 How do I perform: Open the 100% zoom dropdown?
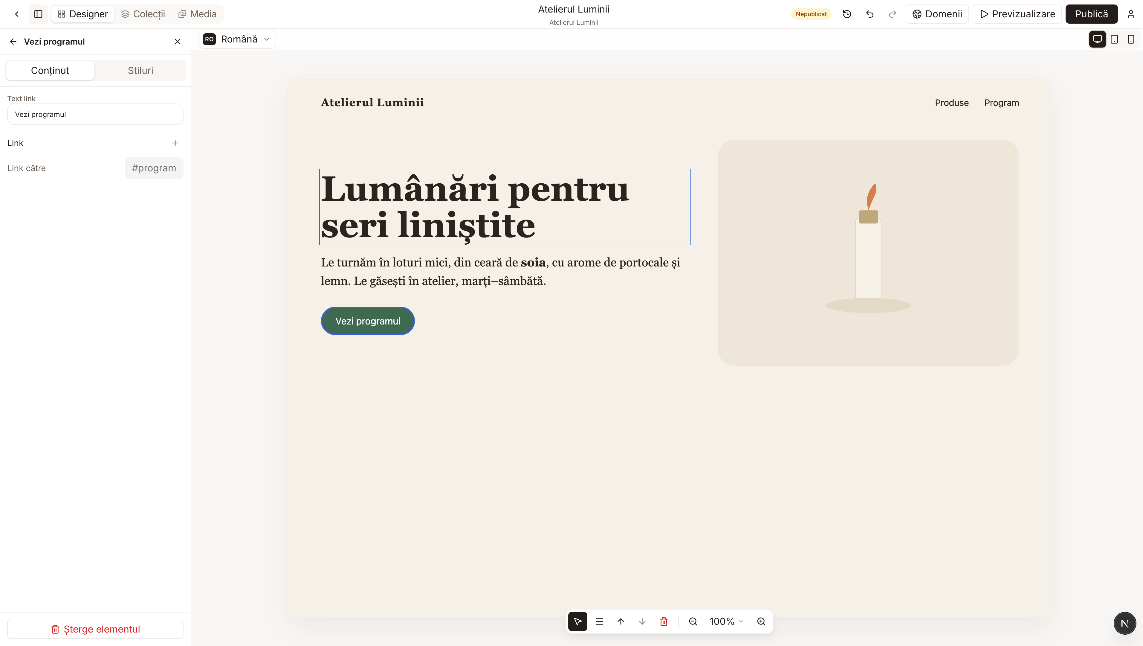(x=726, y=621)
